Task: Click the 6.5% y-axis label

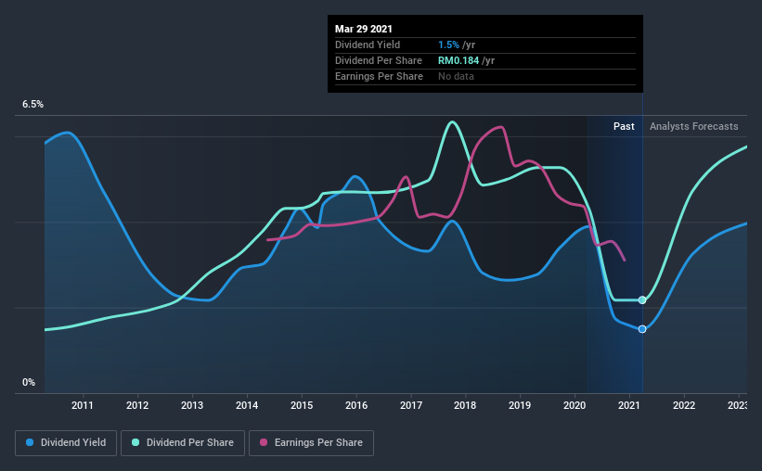Action: click(x=32, y=105)
